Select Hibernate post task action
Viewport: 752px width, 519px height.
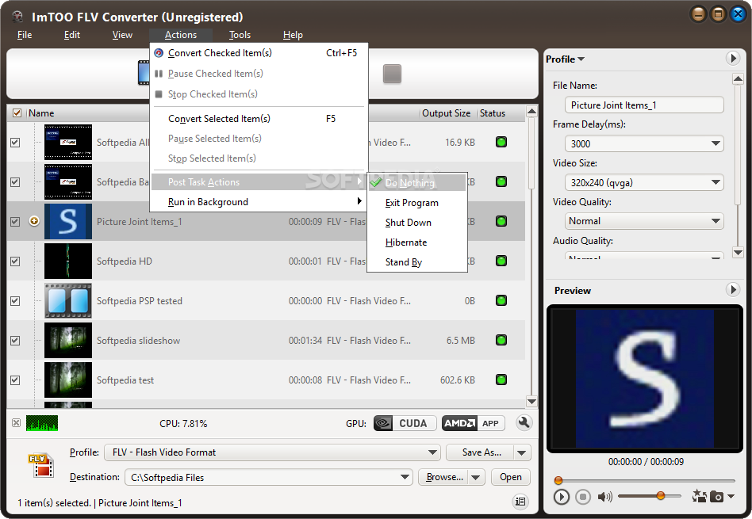pos(417,242)
